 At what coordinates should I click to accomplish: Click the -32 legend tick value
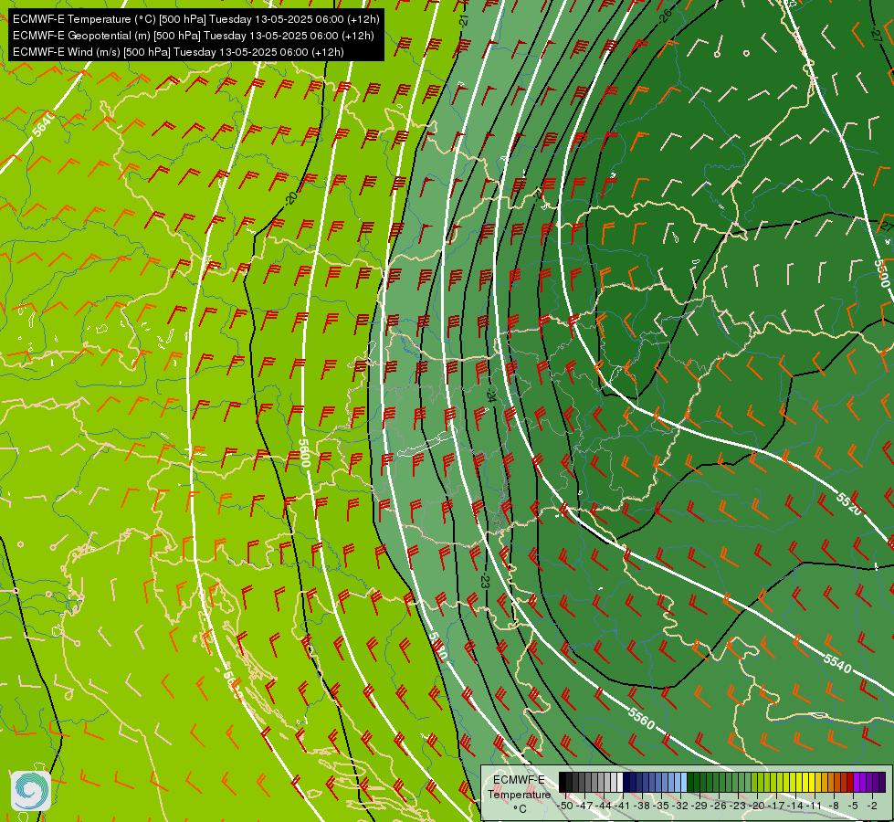[680, 806]
